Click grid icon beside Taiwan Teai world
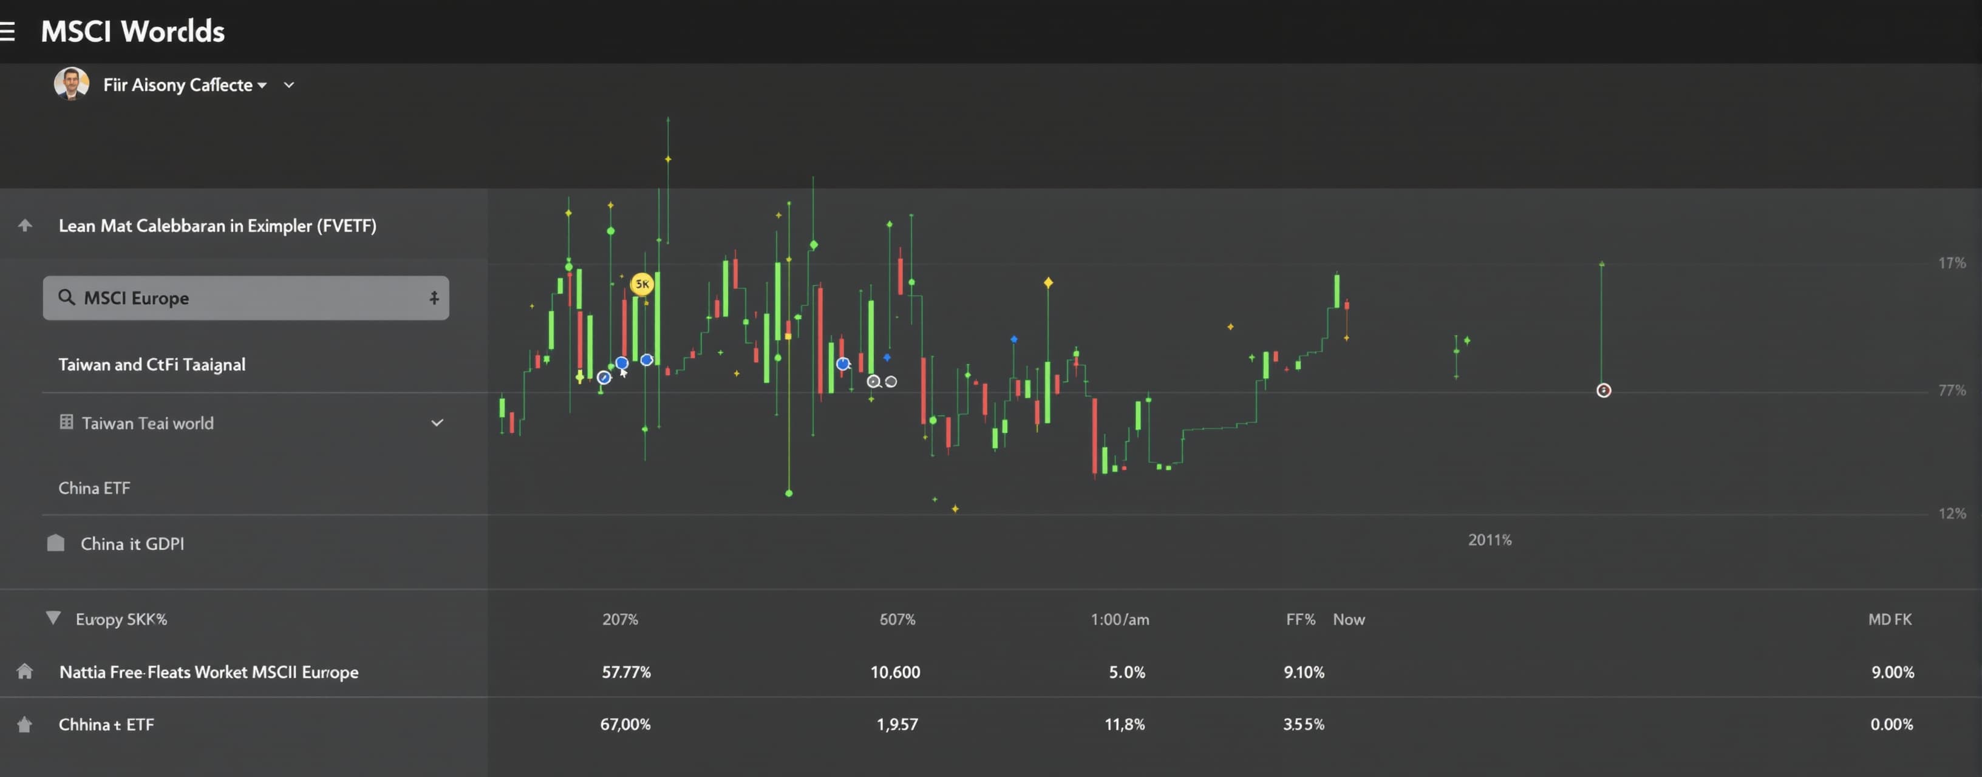This screenshot has width=1982, height=777. point(66,421)
